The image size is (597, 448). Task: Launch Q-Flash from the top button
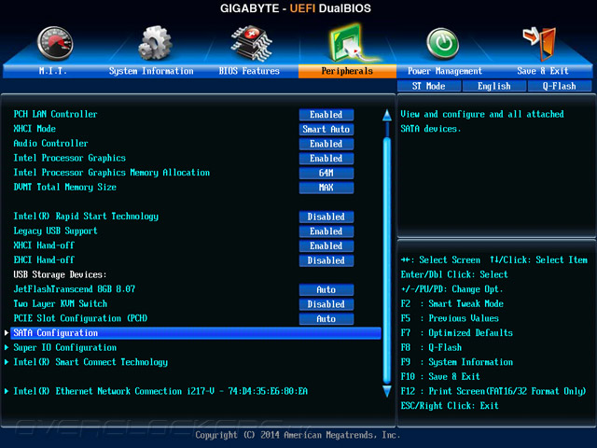(560, 86)
